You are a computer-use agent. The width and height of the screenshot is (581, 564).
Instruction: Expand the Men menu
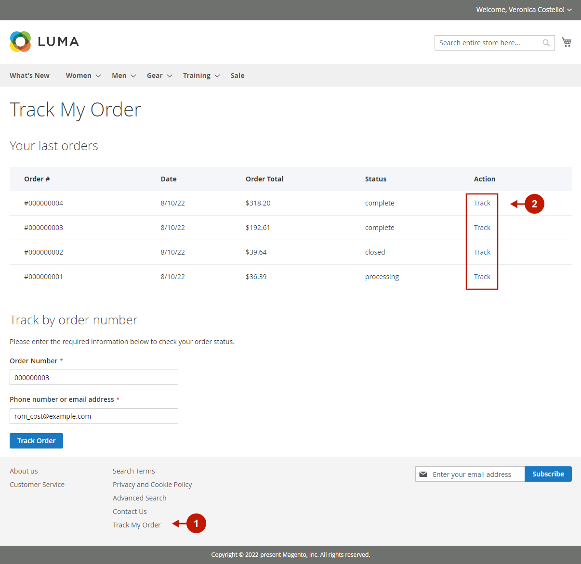coord(124,76)
